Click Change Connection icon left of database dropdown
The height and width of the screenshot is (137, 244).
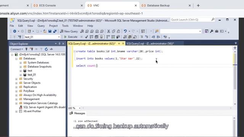tap(19, 37)
